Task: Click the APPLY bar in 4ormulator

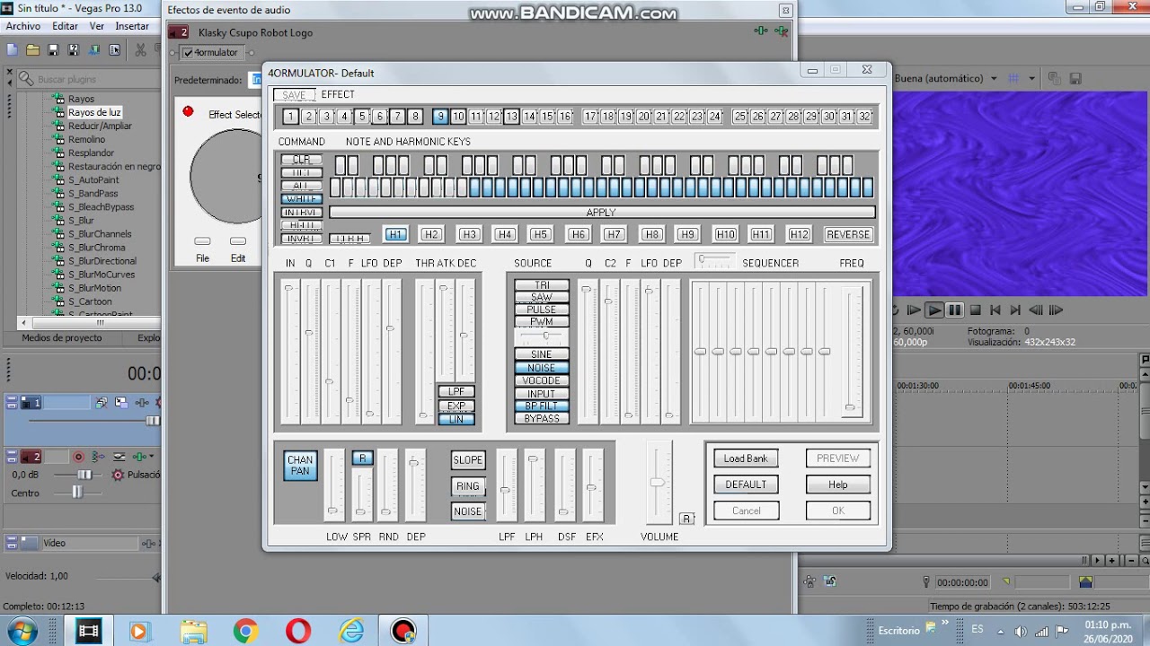Action: 602,213
